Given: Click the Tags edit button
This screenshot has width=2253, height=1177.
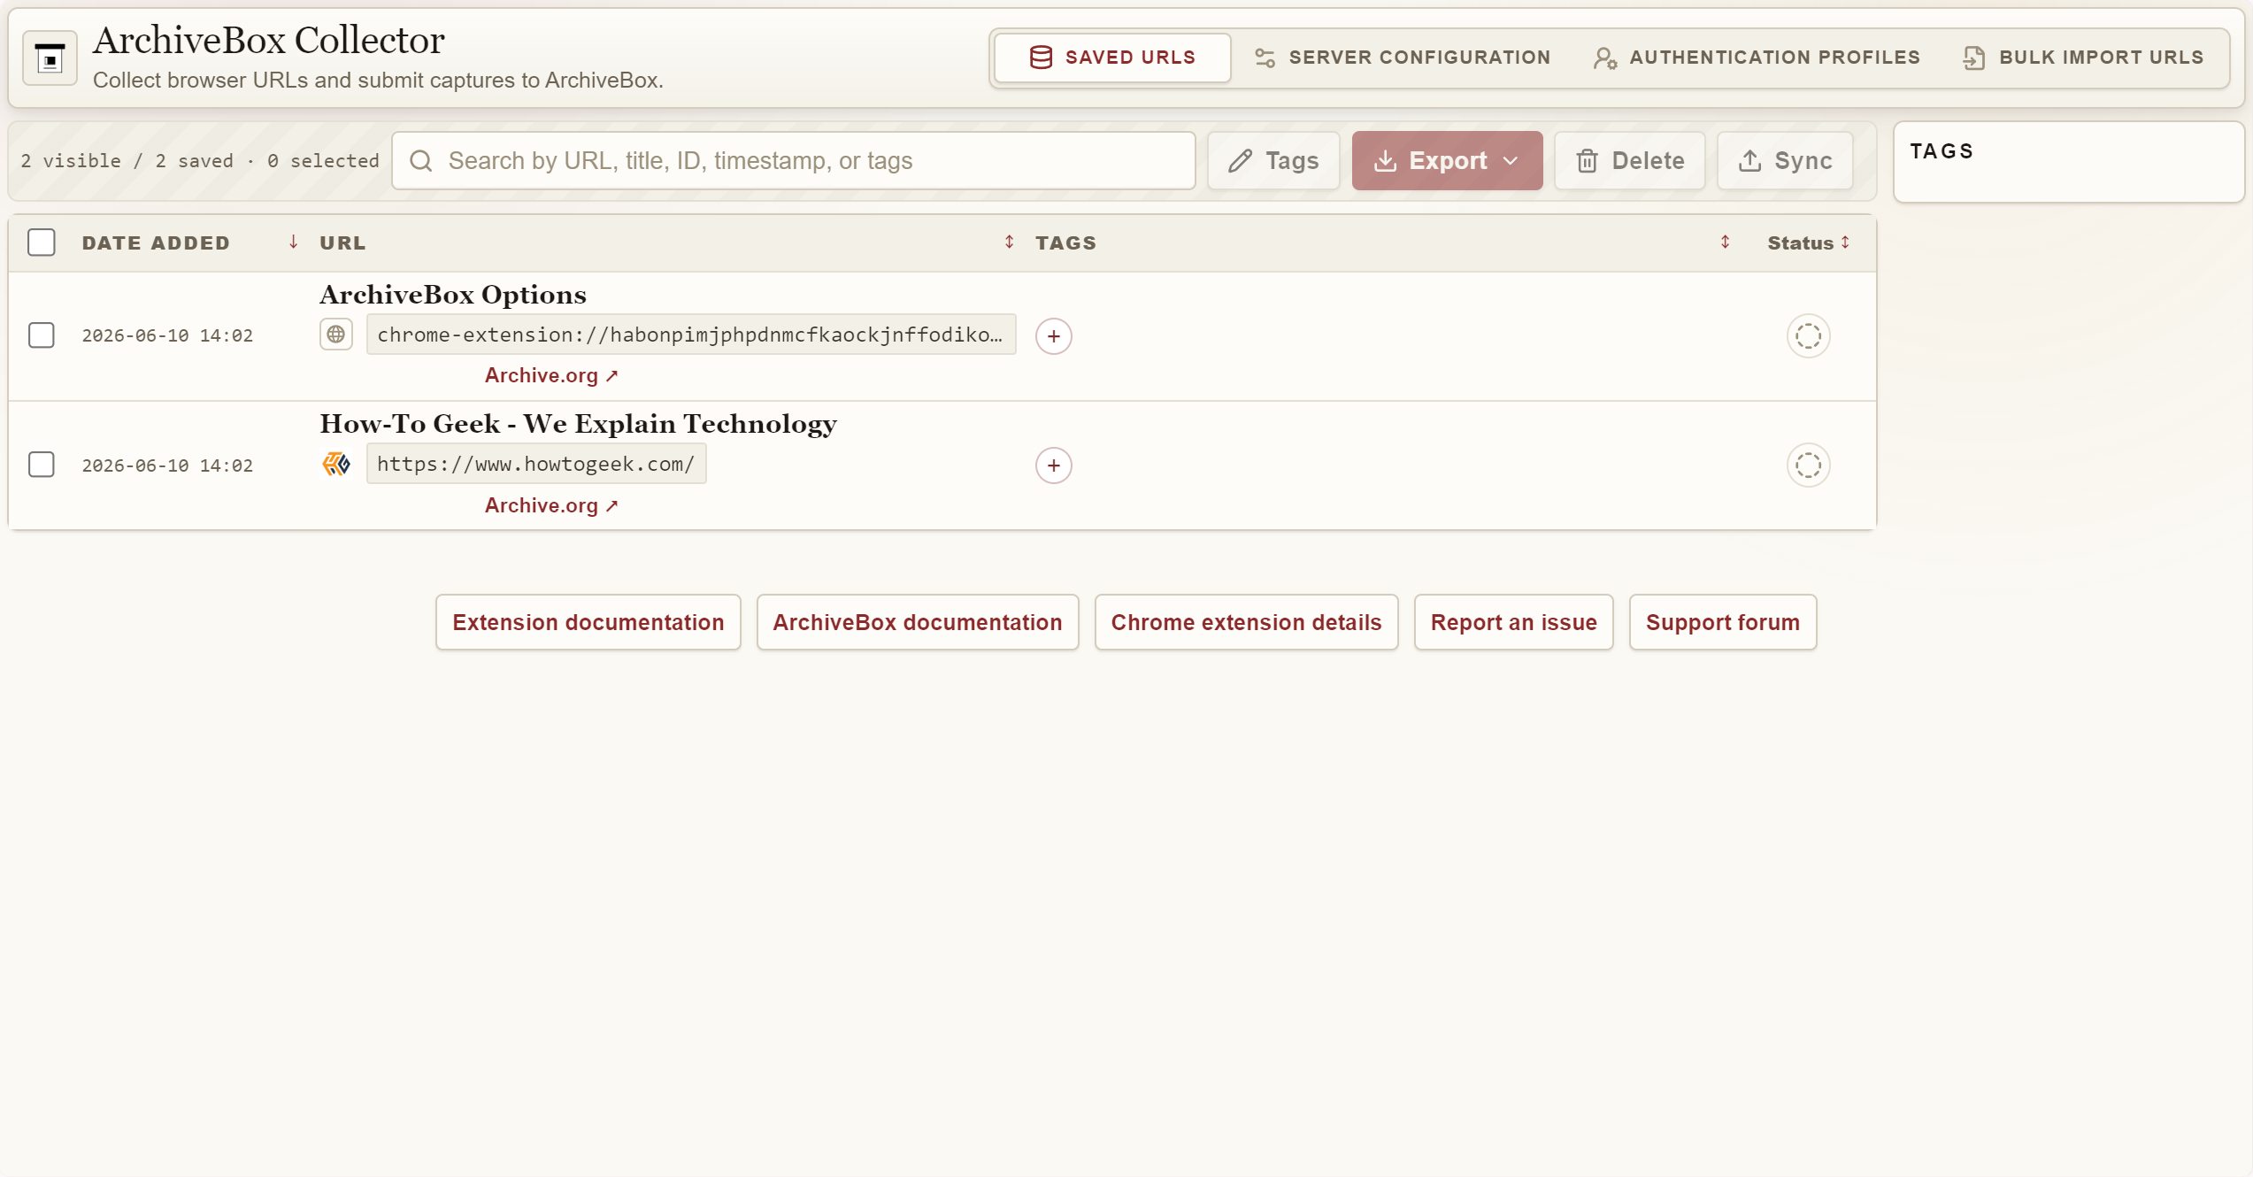Looking at the screenshot, I should (x=1273, y=160).
